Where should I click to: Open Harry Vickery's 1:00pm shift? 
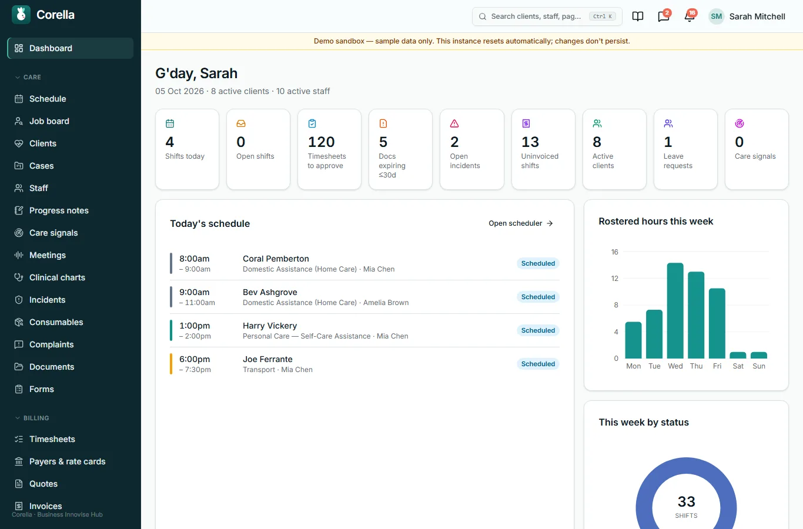tap(364, 330)
